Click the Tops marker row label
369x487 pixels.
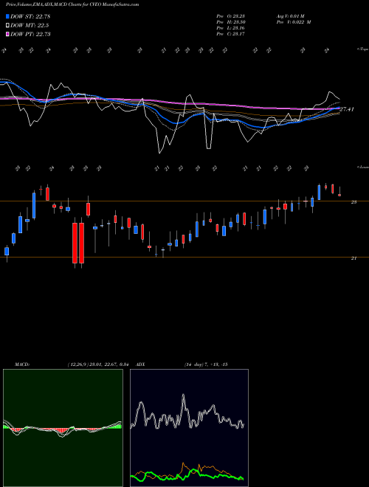click(x=362, y=49)
